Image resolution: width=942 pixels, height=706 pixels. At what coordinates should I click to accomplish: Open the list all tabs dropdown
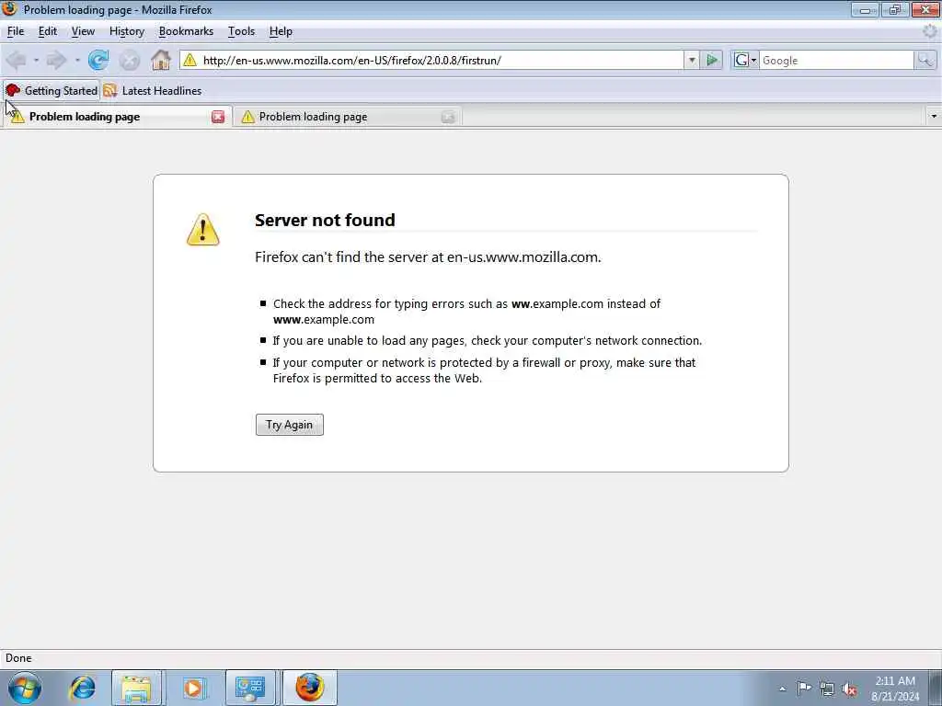point(934,117)
